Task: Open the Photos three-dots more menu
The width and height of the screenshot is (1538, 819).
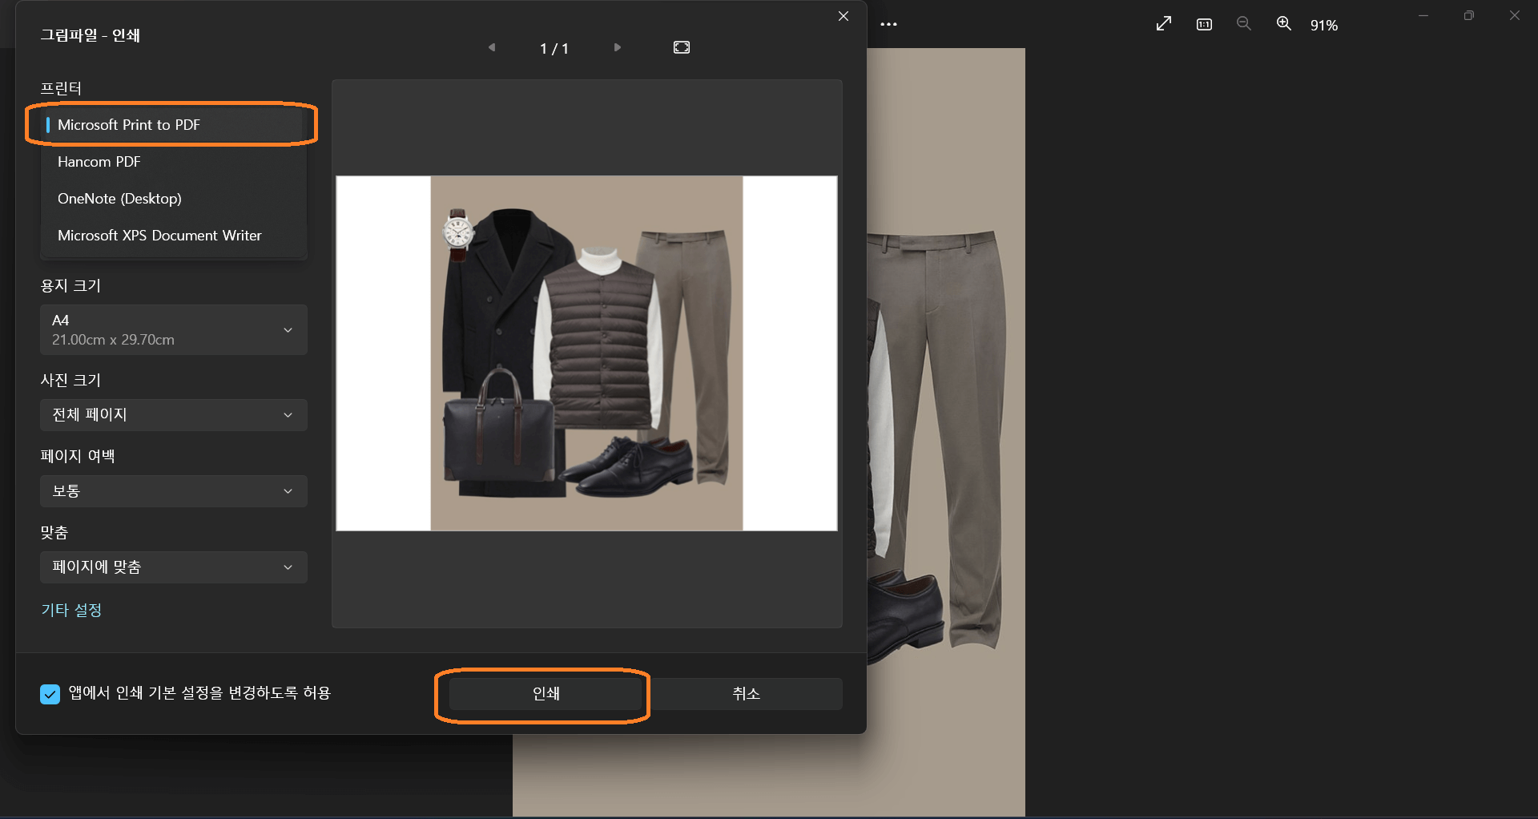Action: 888,24
